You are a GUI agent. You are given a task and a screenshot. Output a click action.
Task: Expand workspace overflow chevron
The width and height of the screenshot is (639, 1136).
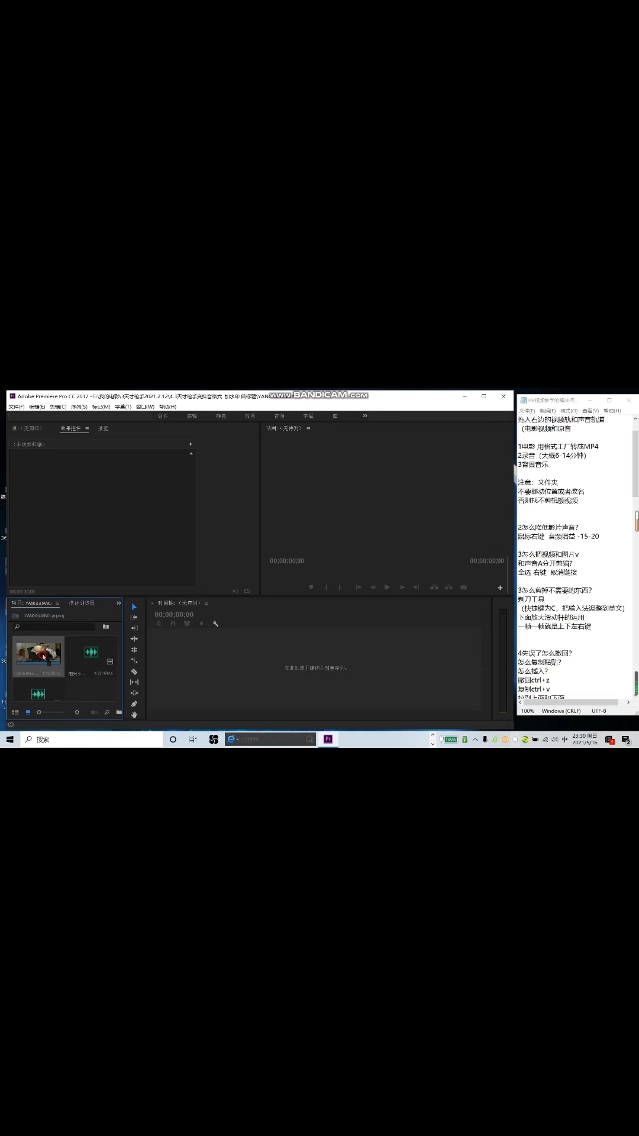[365, 416]
